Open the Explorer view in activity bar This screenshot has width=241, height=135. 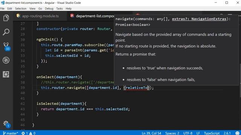pos(6,18)
